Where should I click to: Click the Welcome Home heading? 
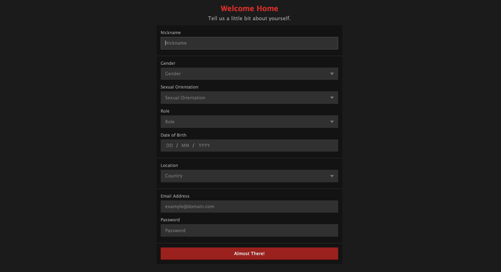point(249,8)
